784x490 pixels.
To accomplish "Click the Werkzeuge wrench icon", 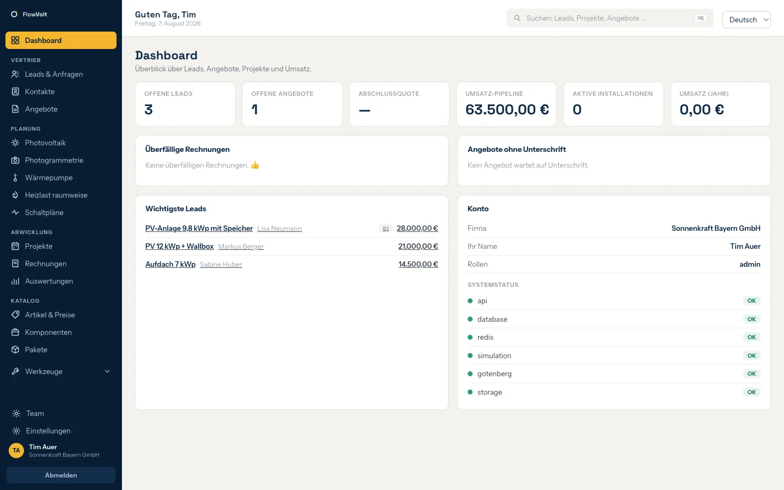I will pyautogui.click(x=15, y=371).
